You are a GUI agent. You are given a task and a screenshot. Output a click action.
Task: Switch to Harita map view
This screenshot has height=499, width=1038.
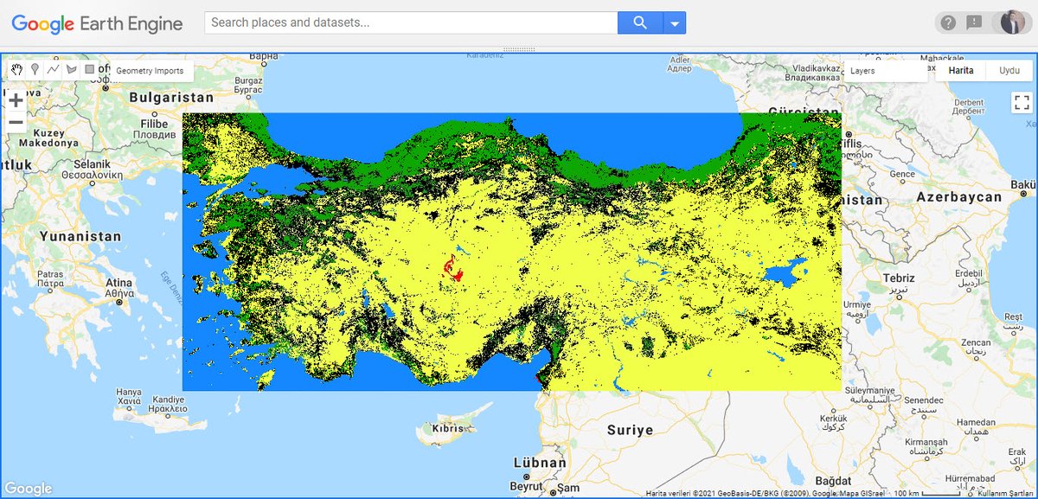(961, 71)
